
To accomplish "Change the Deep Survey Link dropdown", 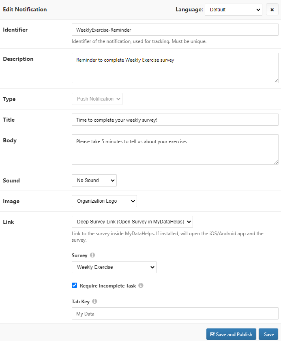I will [x=132, y=222].
